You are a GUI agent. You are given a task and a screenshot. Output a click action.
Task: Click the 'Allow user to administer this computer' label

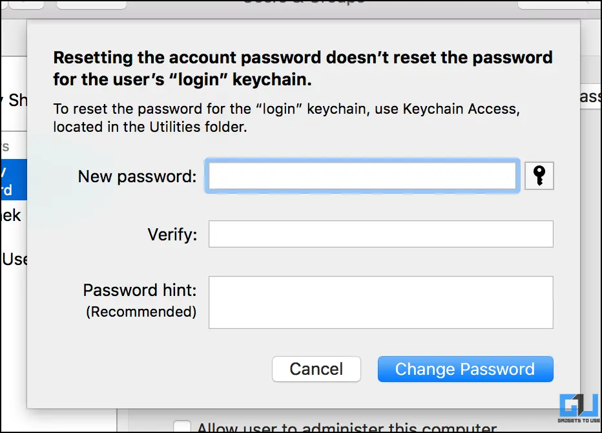347,428
